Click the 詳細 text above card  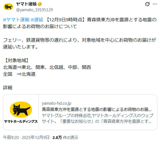8,88
